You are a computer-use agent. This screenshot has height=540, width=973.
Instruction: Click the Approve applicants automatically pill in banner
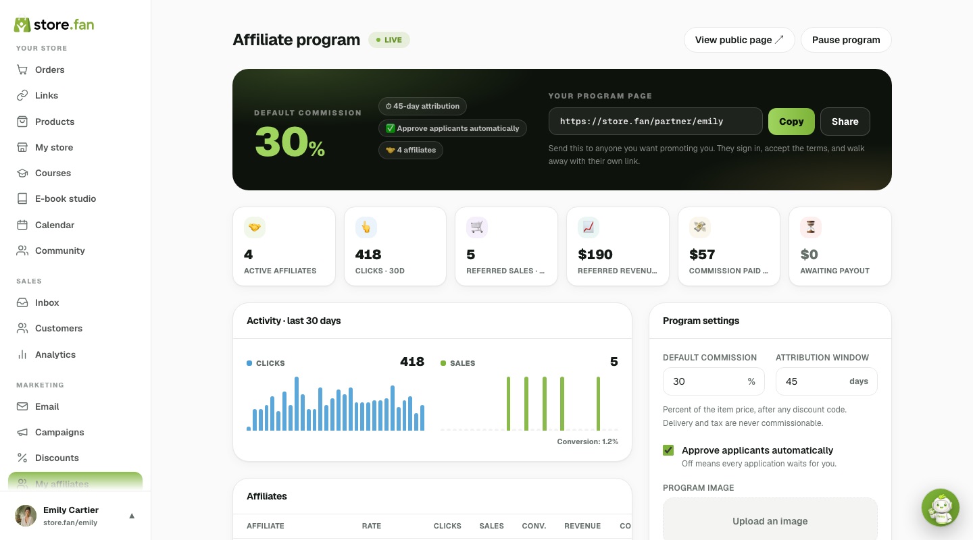pos(453,128)
